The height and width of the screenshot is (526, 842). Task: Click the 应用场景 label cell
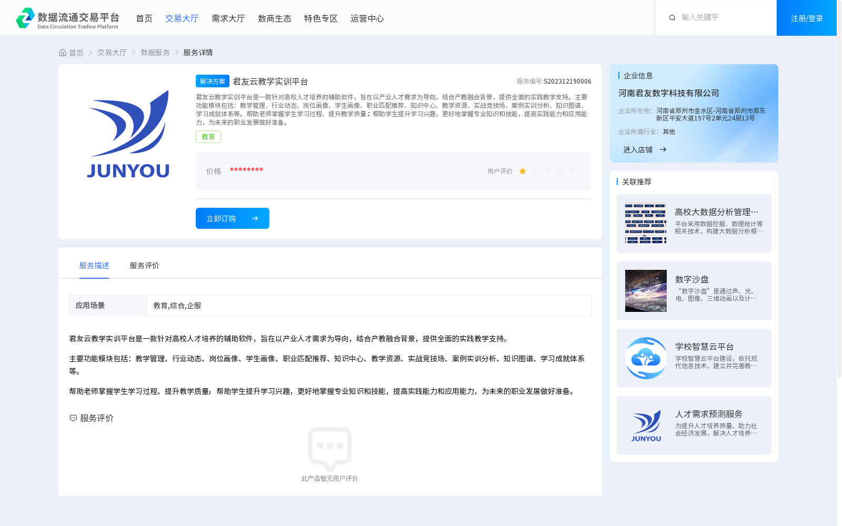108,306
